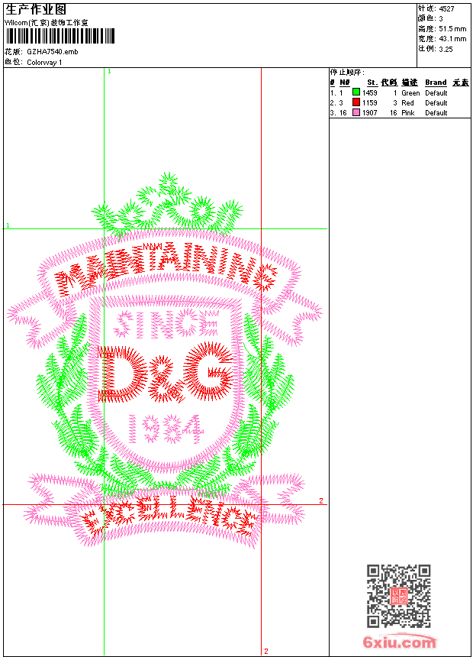Image resolution: width=473 pixels, height=657 pixels.
Task: Click the stitch count value 4527
Action: tap(446, 9)
